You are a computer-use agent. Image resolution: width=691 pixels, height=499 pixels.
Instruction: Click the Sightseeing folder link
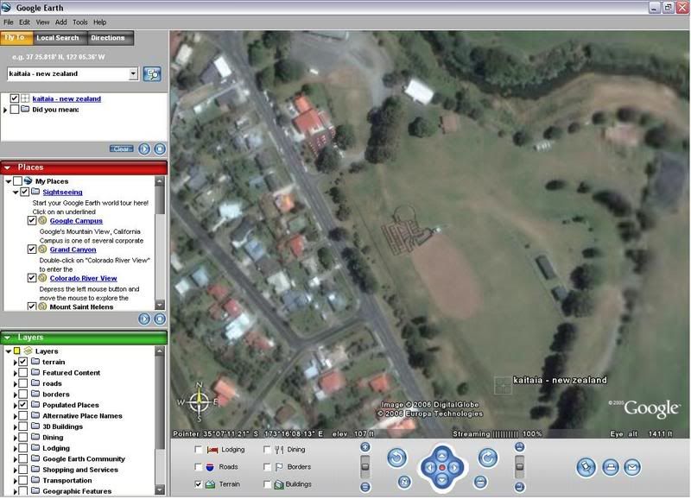[62, 192]
